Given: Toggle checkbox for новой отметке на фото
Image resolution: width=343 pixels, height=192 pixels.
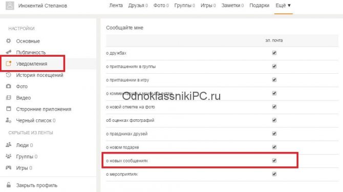Looking at the screenshot, I should (274, 106).
